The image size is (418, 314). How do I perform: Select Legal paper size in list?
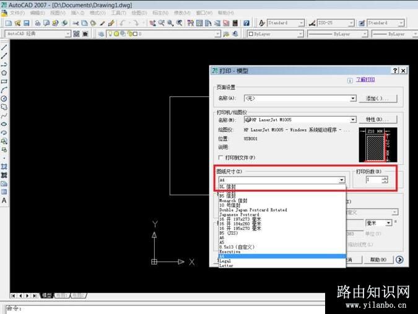282,261
